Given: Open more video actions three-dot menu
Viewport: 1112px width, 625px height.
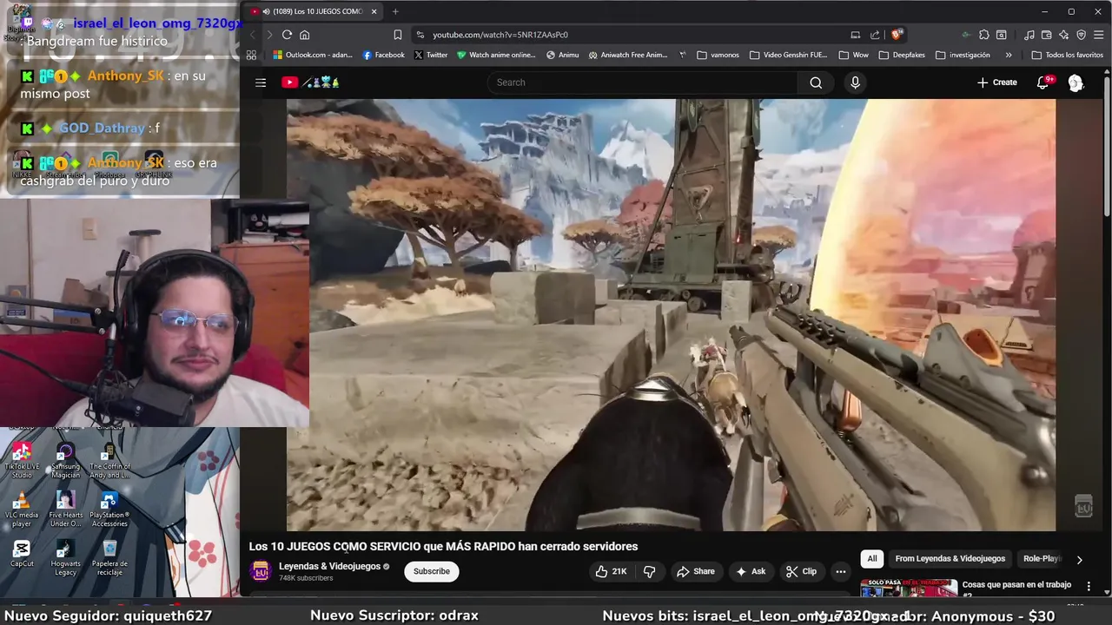Looking at the screenshot, I should pyautogui.click(x=840, y=571).
